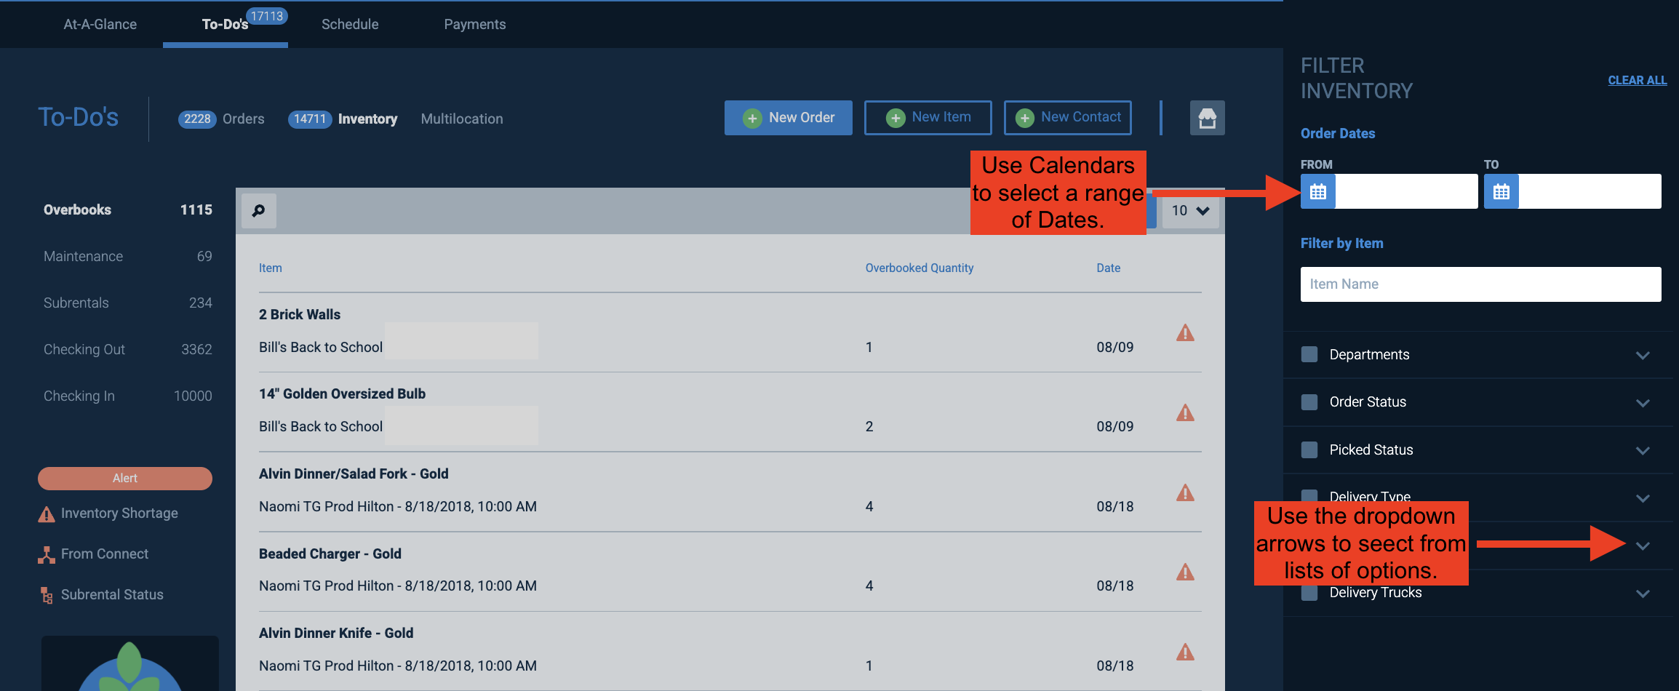This screenshot has height=691, width=1679.
Task: Sort by the Date column header
Action: pos(1109,268)
